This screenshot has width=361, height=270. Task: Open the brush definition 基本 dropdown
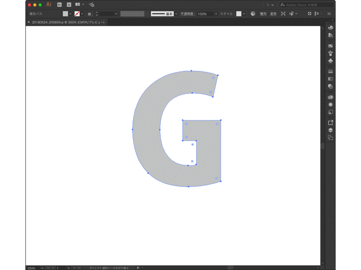pos(176,14)
